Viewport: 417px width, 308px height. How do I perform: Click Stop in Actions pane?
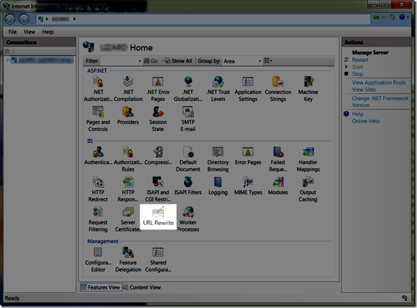(x=357, y=74)
